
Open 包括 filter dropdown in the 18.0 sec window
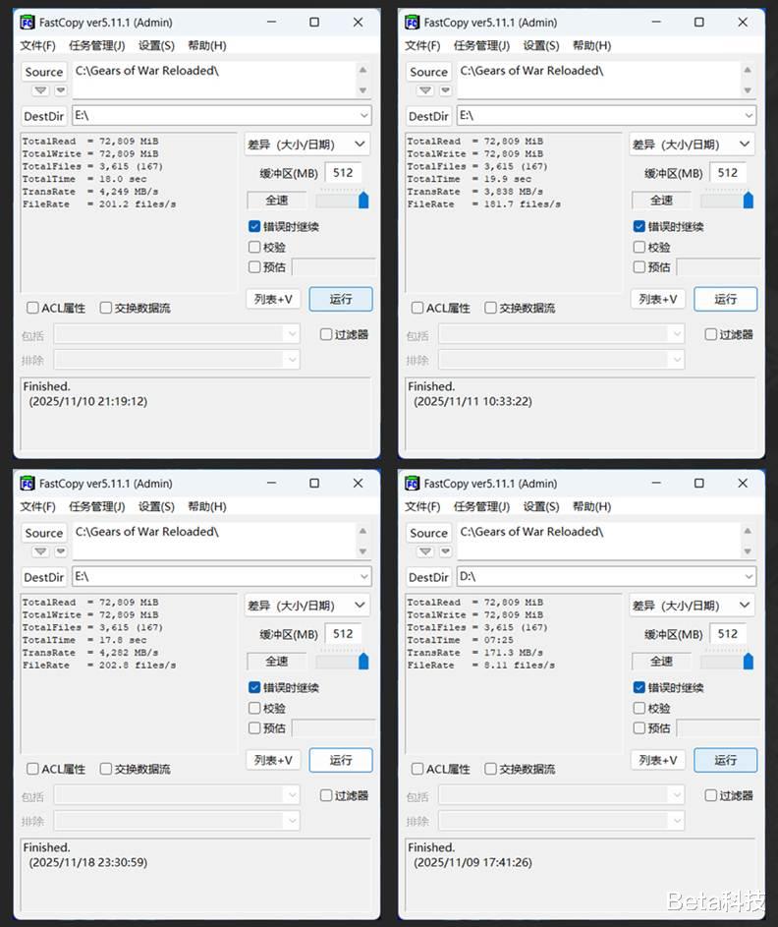tap(292, 334)
